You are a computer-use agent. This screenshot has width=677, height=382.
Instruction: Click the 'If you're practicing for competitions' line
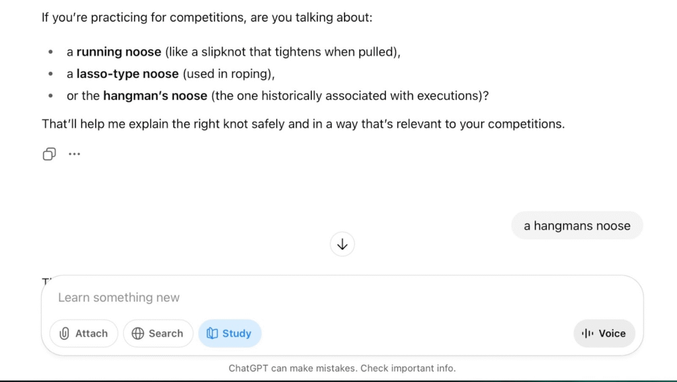point(207,18)
